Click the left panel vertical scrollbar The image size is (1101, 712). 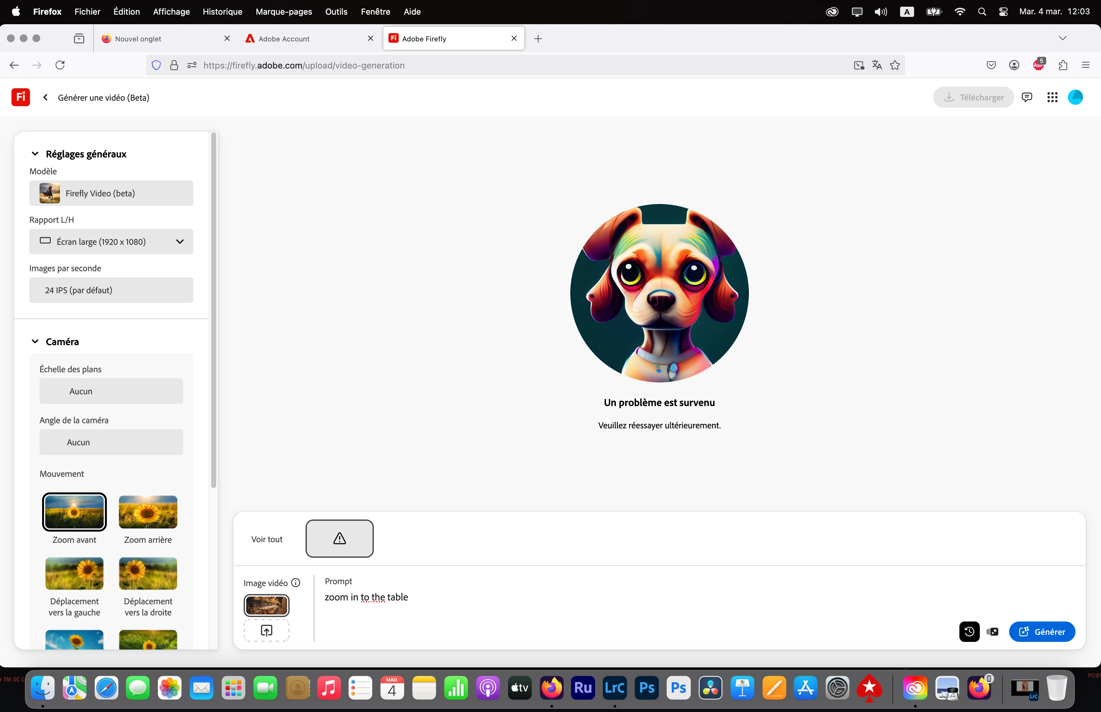213,310
